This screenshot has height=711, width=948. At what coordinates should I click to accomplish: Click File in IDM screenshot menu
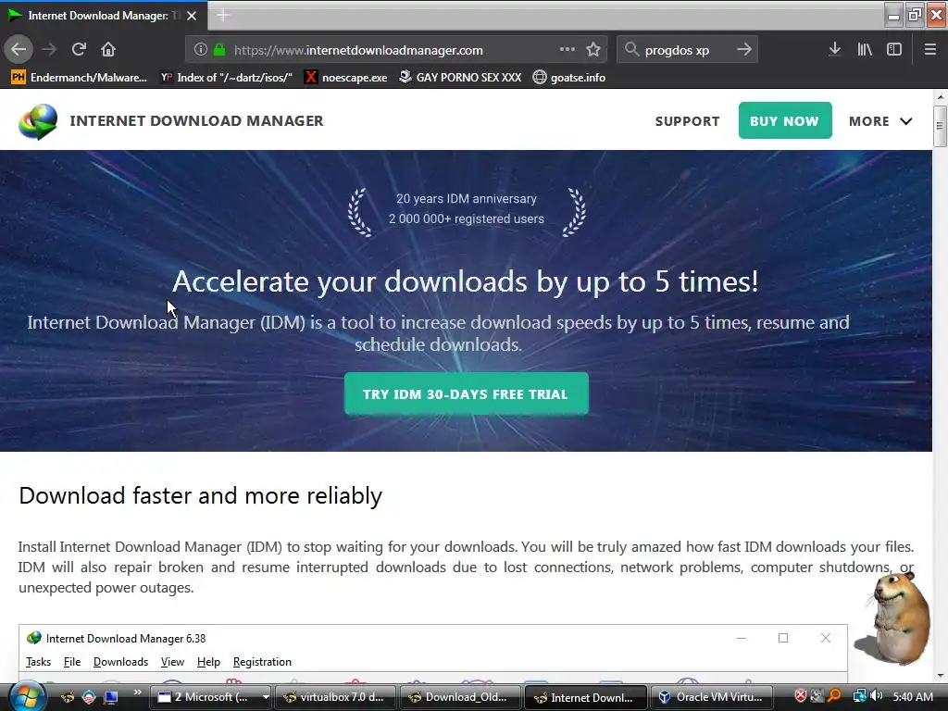(x=72, y=662)
